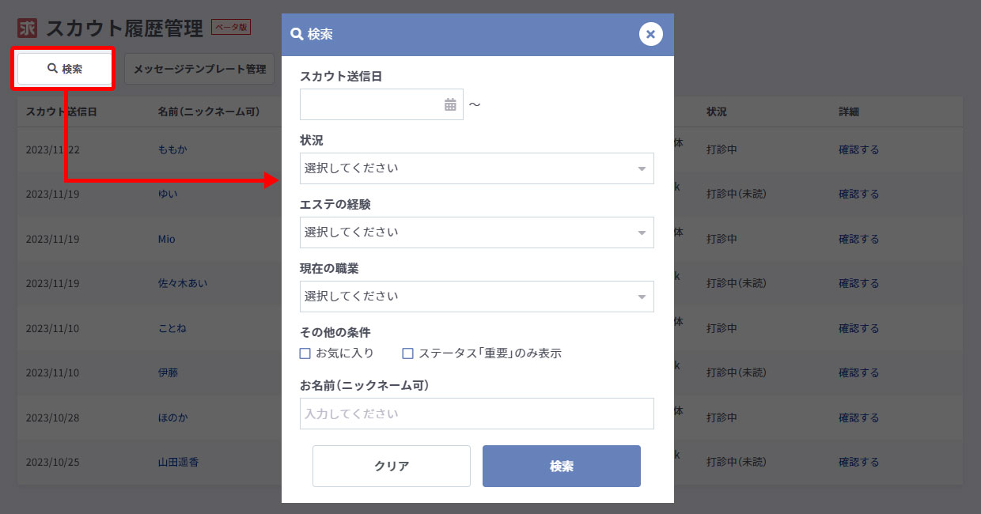Open the profile link for 佐々木あい
981x514 pixels.
click(x=183, y=283)
